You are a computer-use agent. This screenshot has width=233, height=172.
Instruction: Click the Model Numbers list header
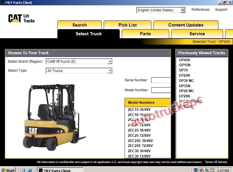pos(148,102)
